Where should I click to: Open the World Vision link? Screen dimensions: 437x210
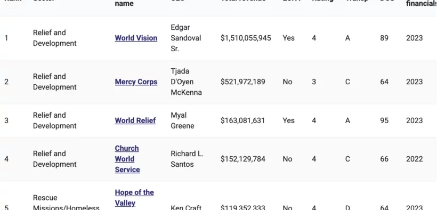point(136,38)
